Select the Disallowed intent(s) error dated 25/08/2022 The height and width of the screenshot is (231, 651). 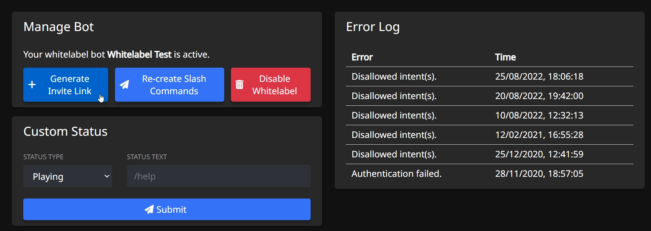pyautogui.click(x=394, y=77)
